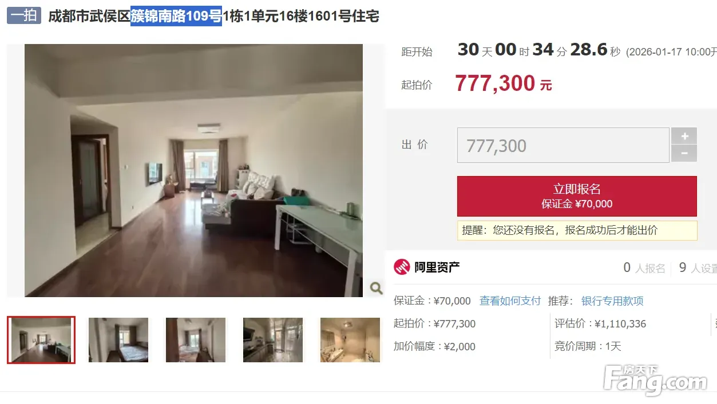
Task: Click the main living room photo
Action: pyautogui.click(x=193, y=170)
